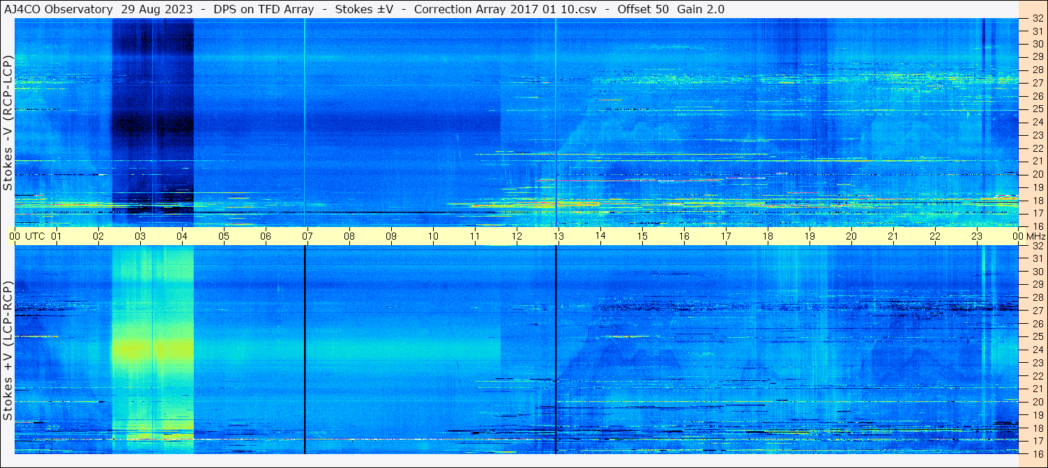The image size is (1048, 468).
Task: Select hour 03 on the time axis
Action: pyautogui.click(x=140, y=236)
